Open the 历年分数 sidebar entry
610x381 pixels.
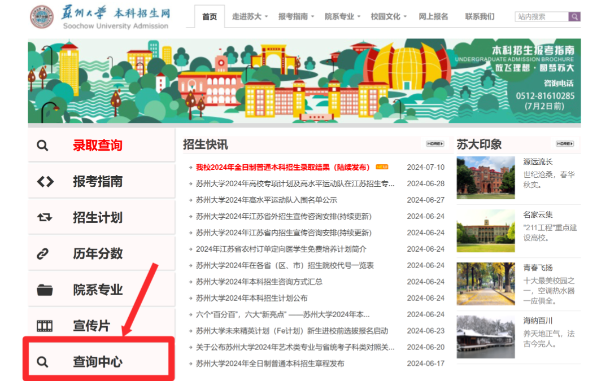click(x=101, y=253)
